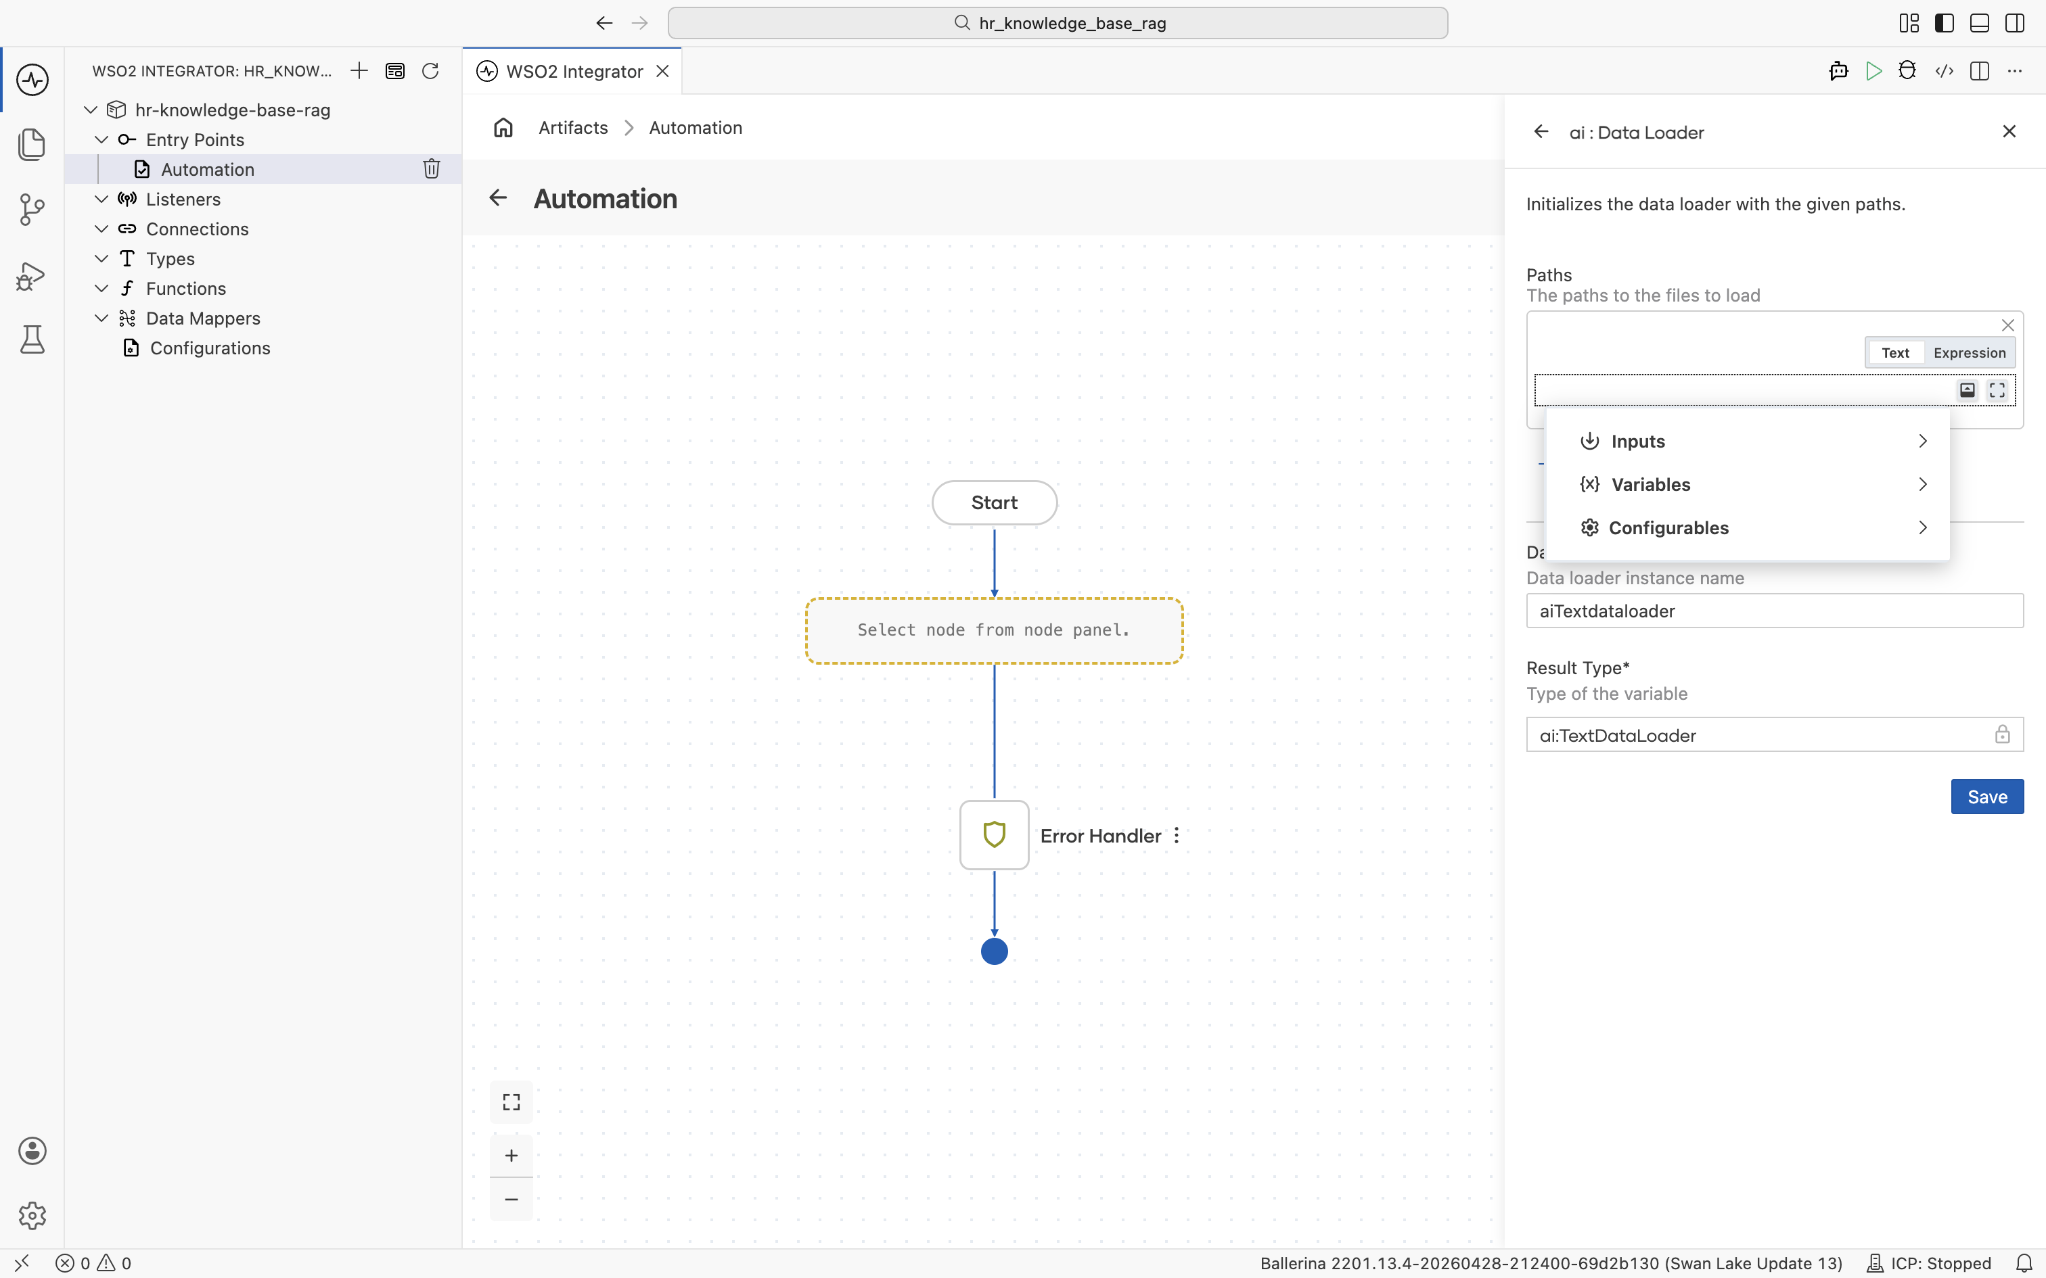
Task: Delete the Automation entry point
Action: pyautogui.click(x=431, y=169)
